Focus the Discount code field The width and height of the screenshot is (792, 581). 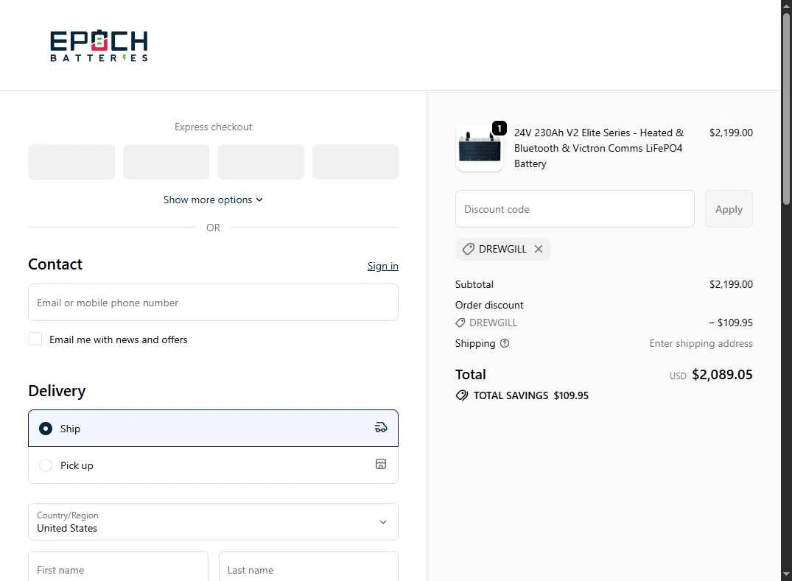point(575,209)
